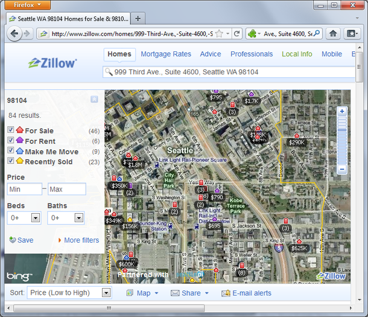Click the (8) cluster marker near bottom
The image size is (368, 317).
(241, 273)
